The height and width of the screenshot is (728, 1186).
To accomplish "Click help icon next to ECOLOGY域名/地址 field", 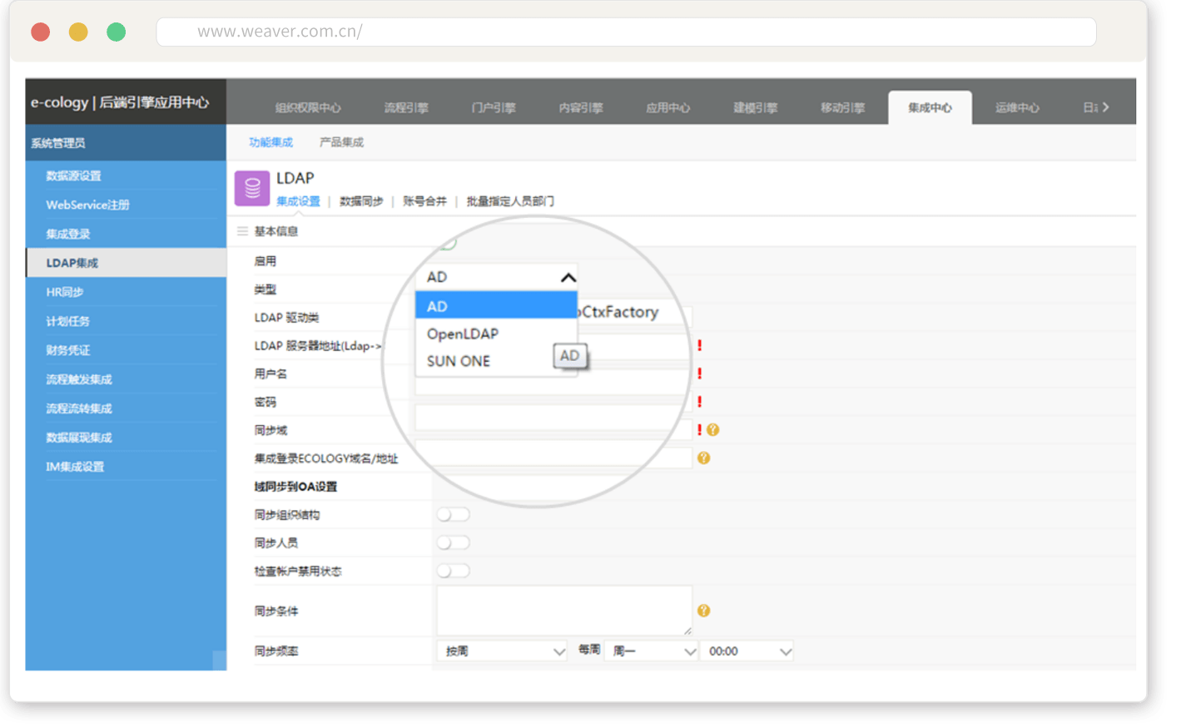I will (703, 458).
